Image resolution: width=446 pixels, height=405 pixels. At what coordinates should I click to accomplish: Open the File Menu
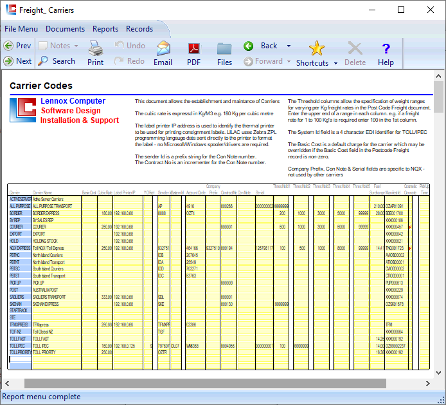coord(21,29)
